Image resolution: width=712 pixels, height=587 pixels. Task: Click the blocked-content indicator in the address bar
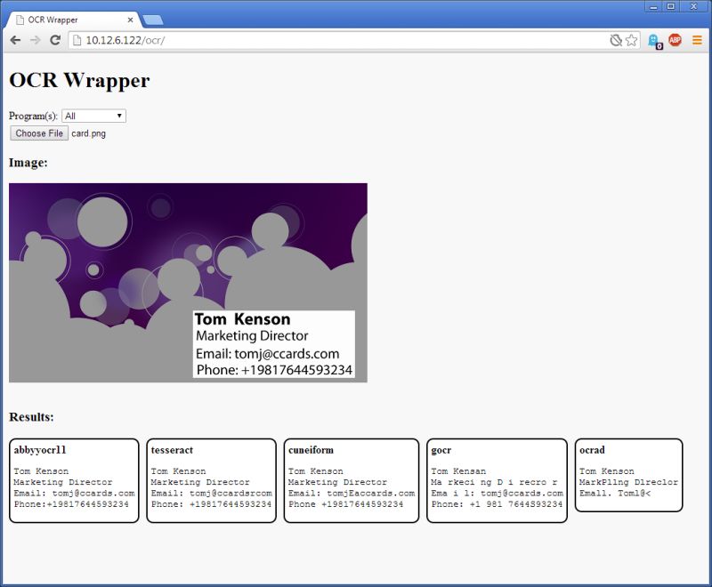coord(616,39)
